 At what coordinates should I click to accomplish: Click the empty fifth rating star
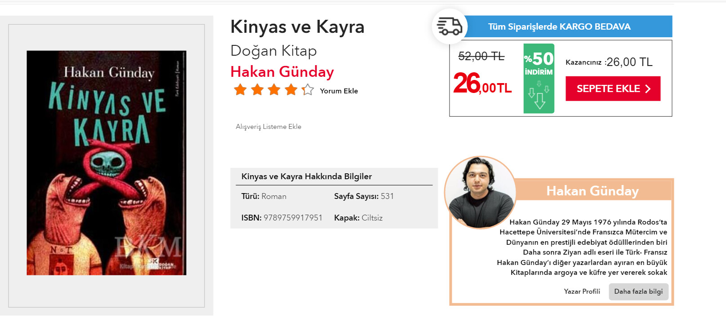[308, 90]
